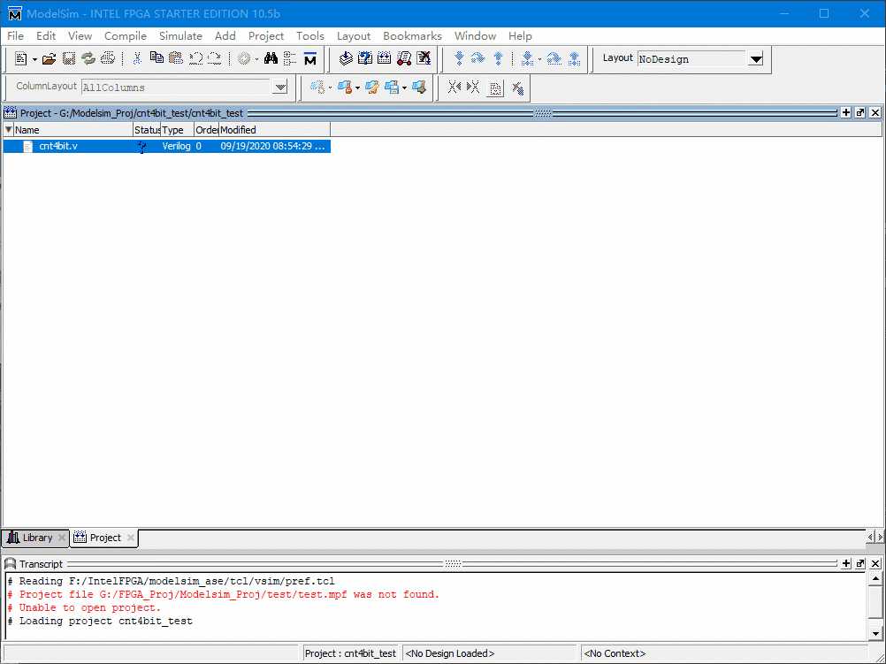This screenshot has width=886, height=664.
Task: Undock the Transcript pane
Action: 860,563
